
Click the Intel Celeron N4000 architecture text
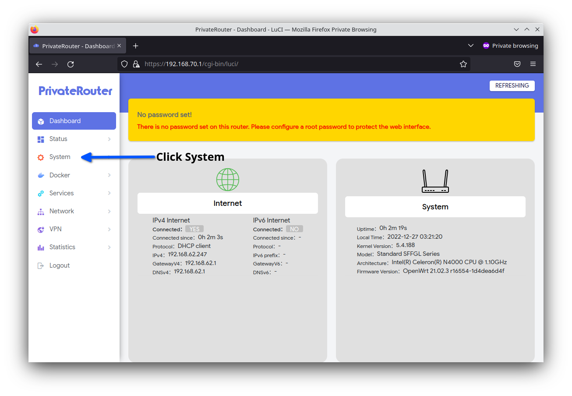(x=449, y=262)
